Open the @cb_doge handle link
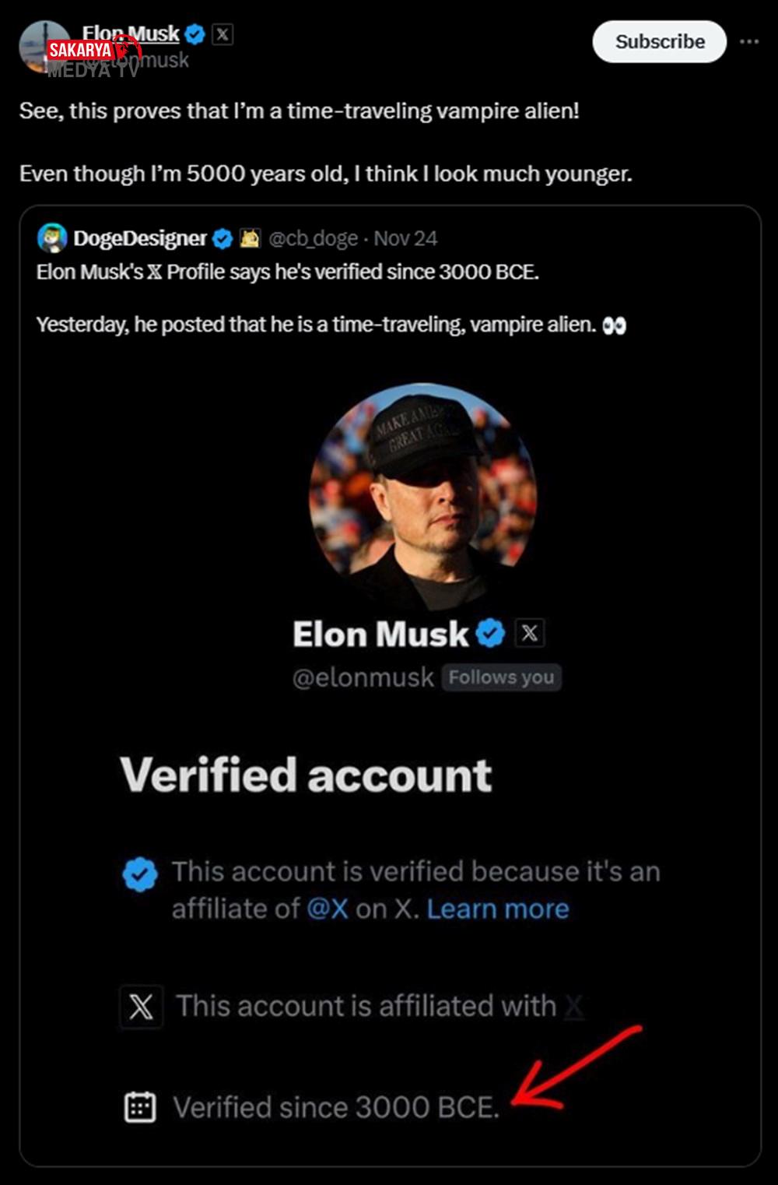This screenshot has width=778, height=1185. tap(313, 239)
